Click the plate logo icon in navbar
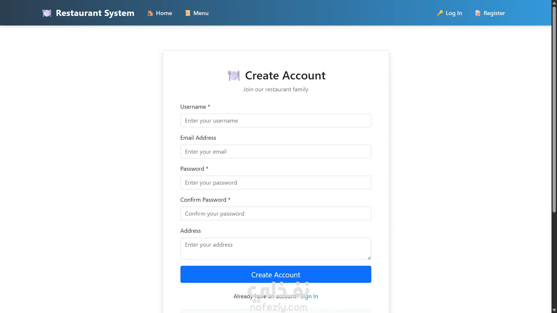 [x=47, y=13]
